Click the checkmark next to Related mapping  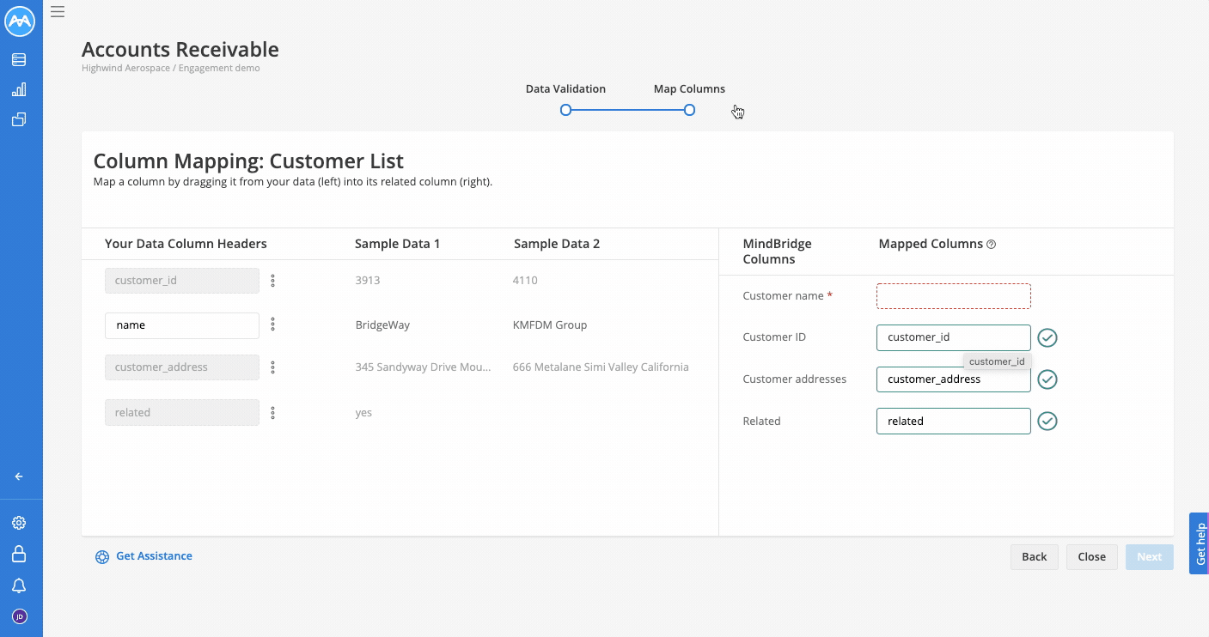point(1047,421)
